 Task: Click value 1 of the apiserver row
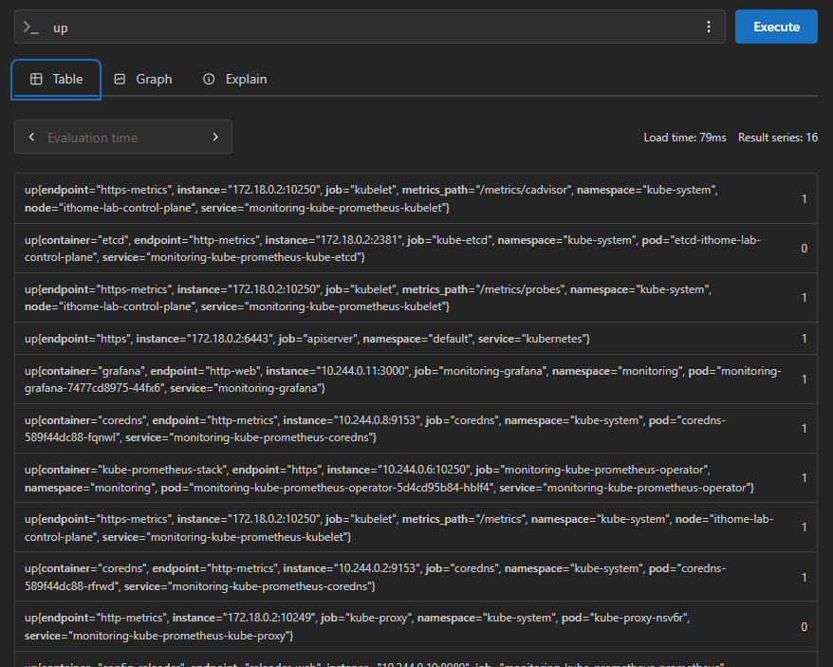(805, 339)
